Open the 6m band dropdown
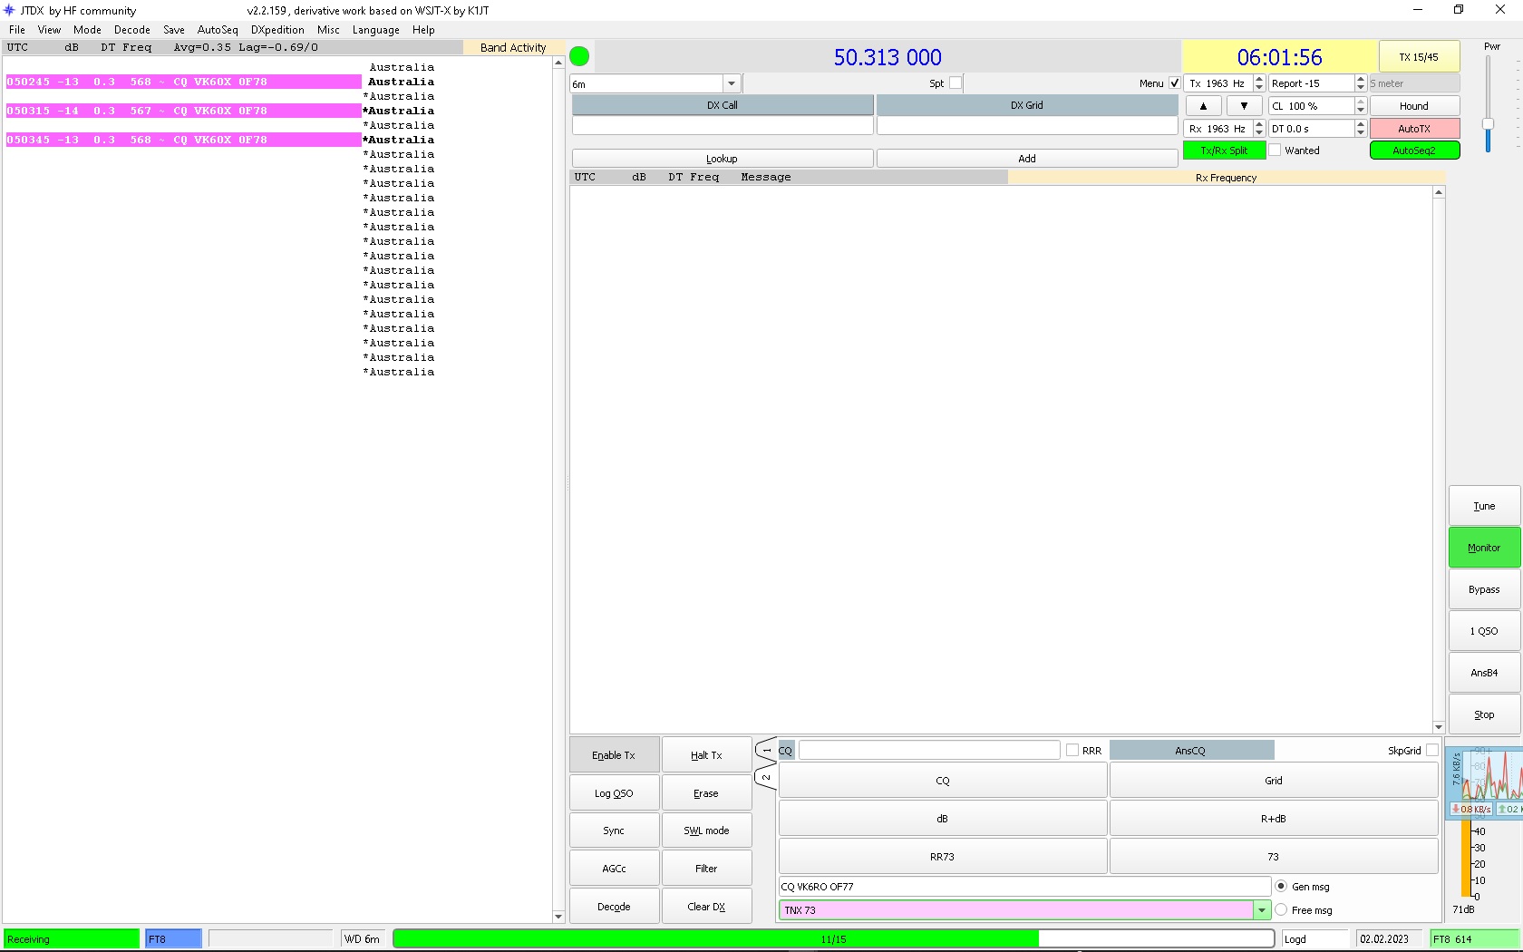This screenshot has height=952, width=1523. coord(731,84)
